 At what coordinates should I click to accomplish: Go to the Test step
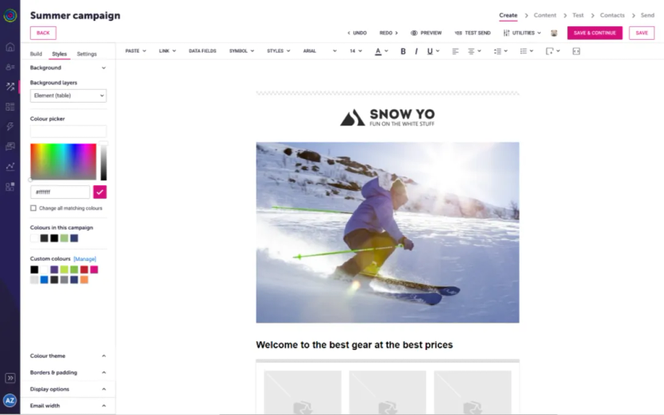[x=577, y=15]
